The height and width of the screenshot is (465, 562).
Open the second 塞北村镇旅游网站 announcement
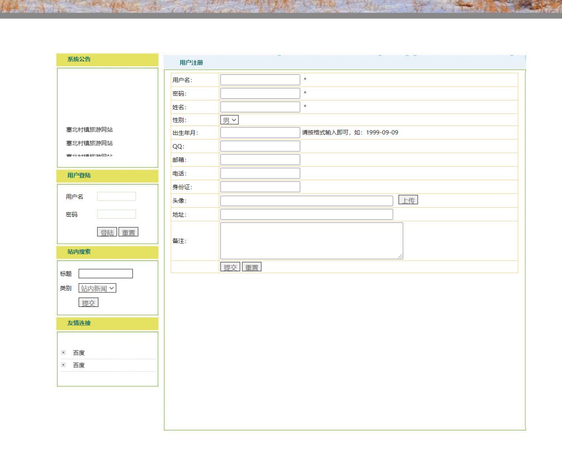pyautogui.click(x=89, y=143)
